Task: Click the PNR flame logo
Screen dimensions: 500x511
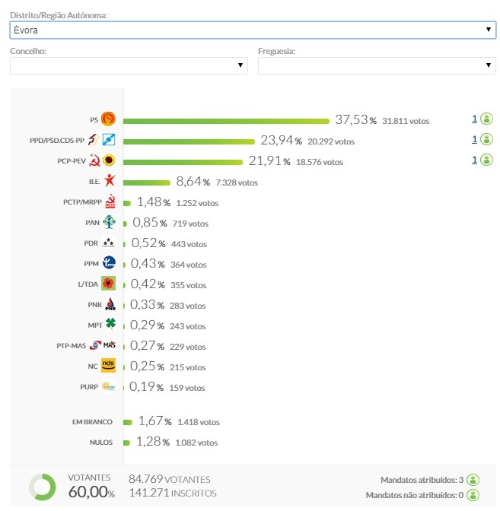Action: 110,304
